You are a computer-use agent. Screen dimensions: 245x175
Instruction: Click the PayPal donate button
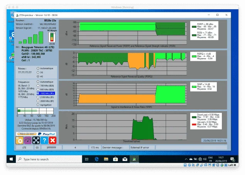click(36, 134)
